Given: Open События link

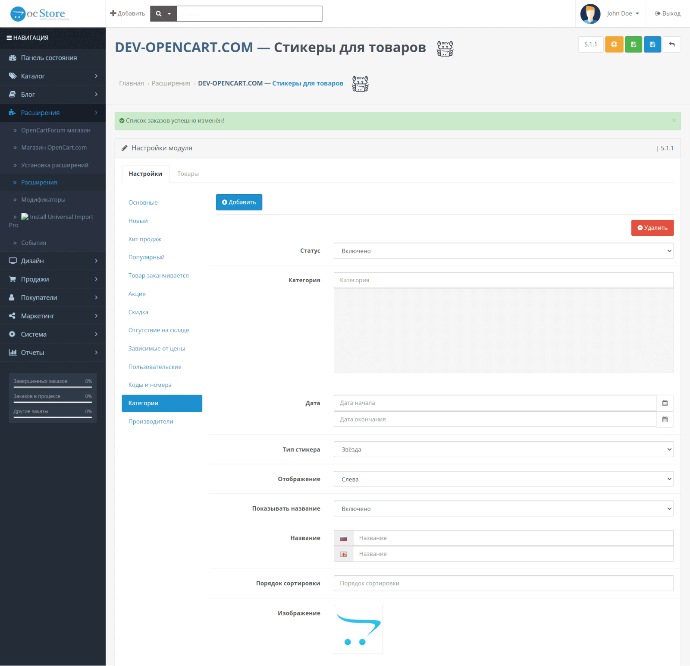Looking at the screenshot, I should [53, 243].
